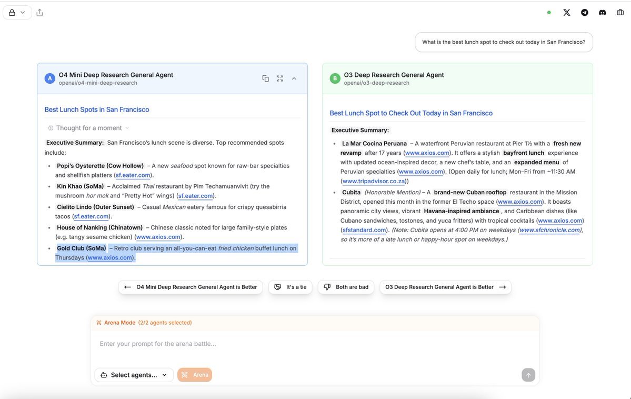Open sf.eater.com link for Kin Khao
This screenshot has width=631, height=399.
pyautogui.click(x=196, y=196)
